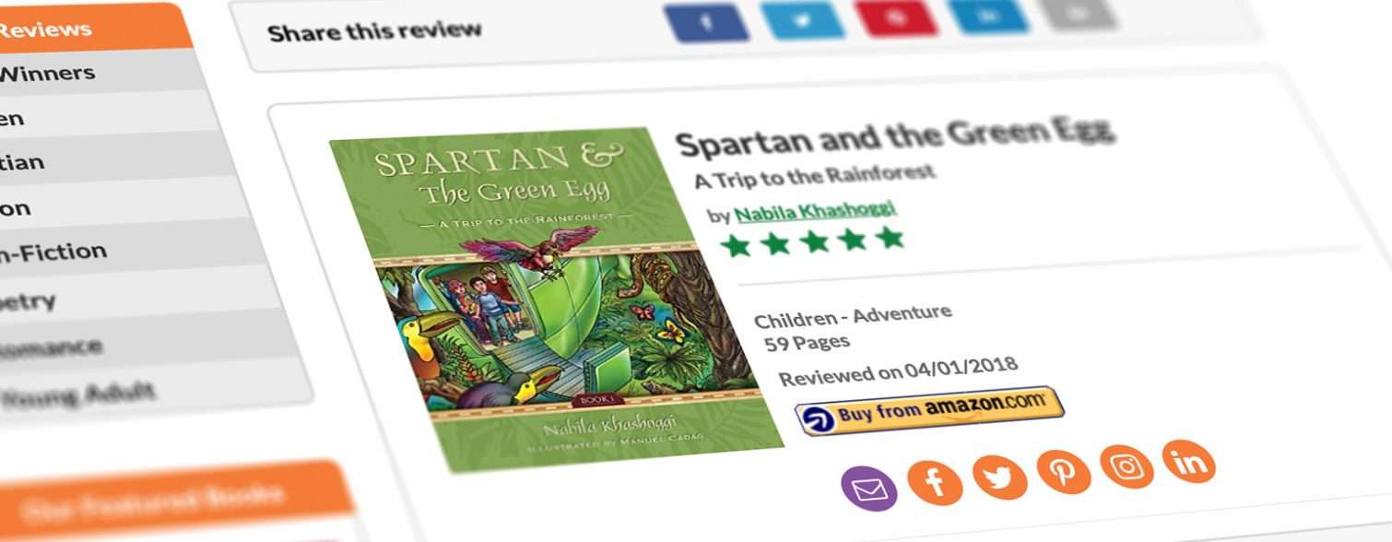Open the orange LinkedIn circle icon
The image size is (1392, 542).
pos(1188,461)
